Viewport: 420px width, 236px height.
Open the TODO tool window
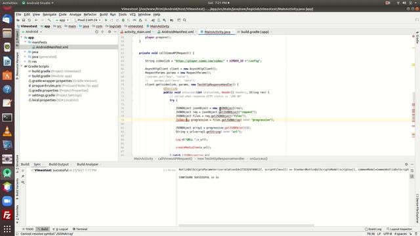pyautogui.click(x=28, y=229)
